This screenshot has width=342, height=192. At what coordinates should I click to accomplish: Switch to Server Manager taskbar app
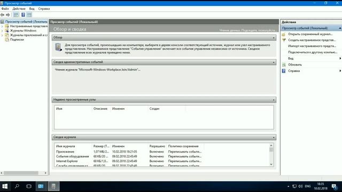tap(41, 186)
